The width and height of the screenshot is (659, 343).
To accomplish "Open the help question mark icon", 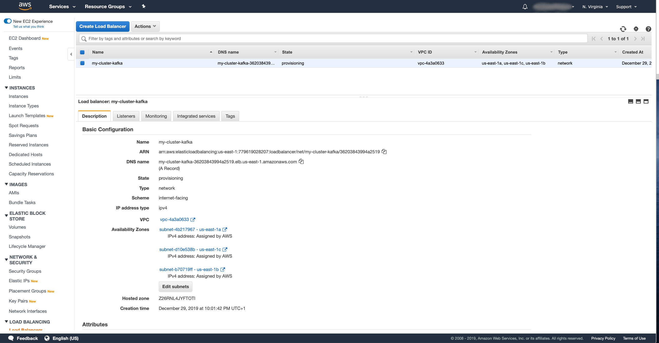I will click(x=648, y=29).
